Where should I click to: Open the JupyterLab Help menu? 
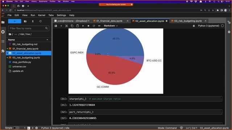[72, 15]
